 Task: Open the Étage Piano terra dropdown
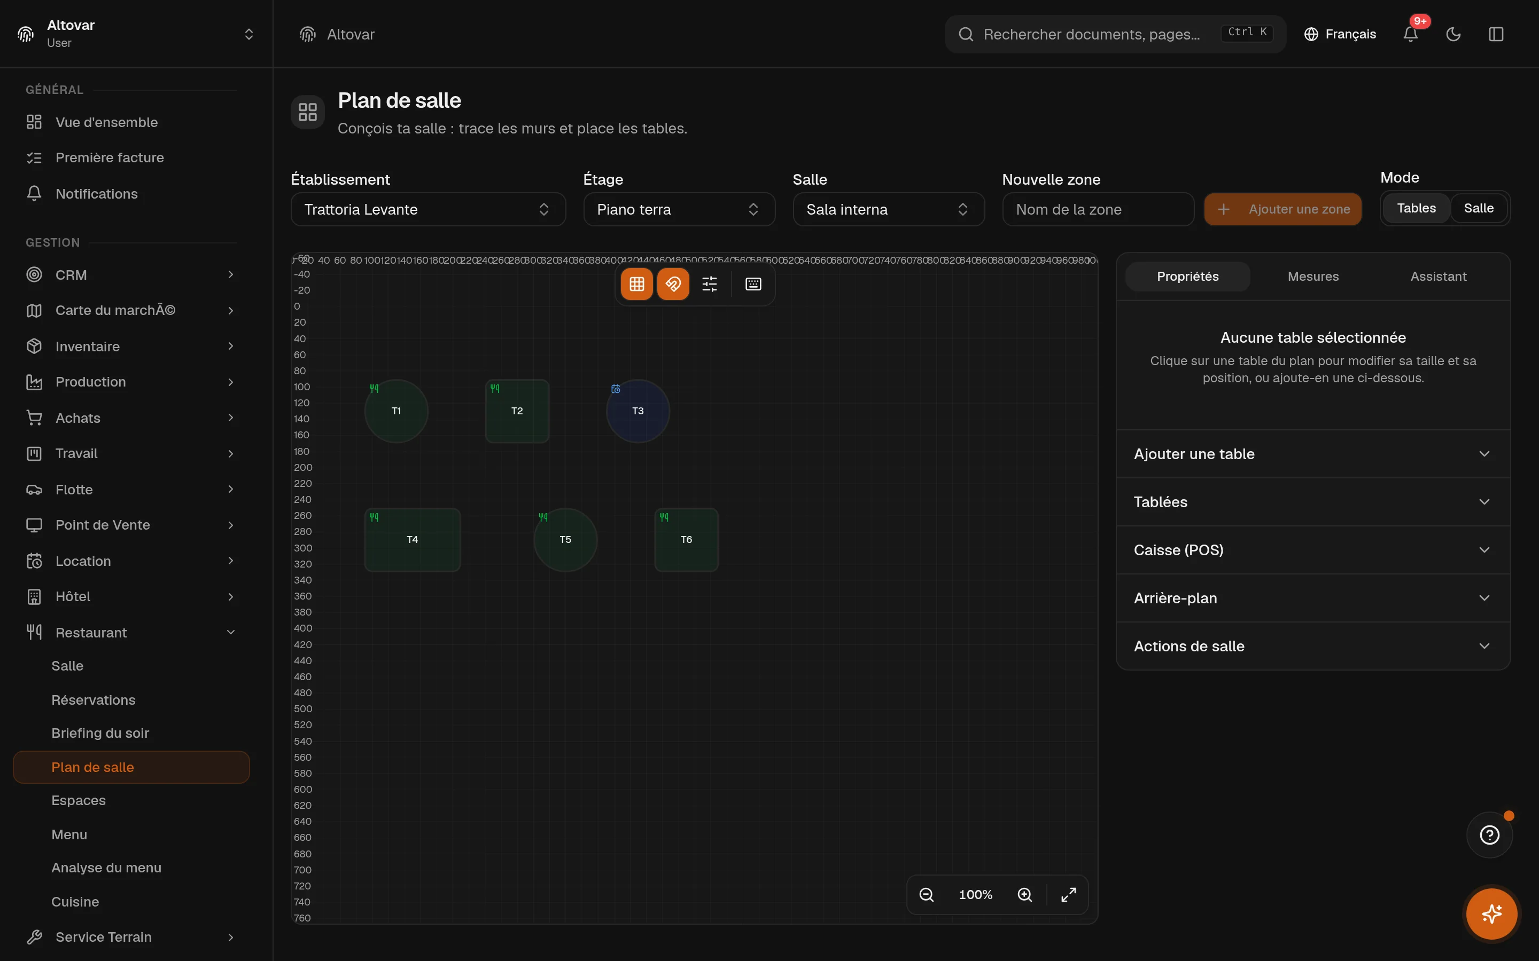(x=679, y=210)
